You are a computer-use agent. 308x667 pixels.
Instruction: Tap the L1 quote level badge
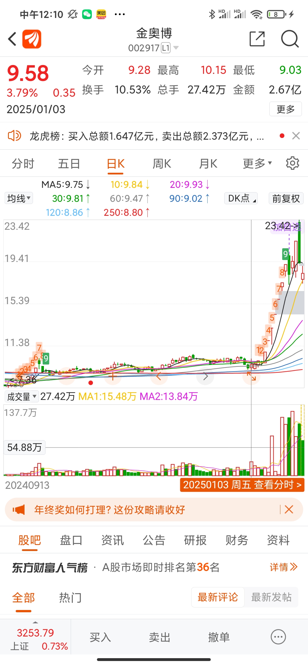click(166, 48)
